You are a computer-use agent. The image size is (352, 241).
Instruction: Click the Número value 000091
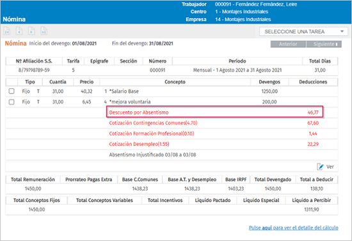click(x=157, y=70)
